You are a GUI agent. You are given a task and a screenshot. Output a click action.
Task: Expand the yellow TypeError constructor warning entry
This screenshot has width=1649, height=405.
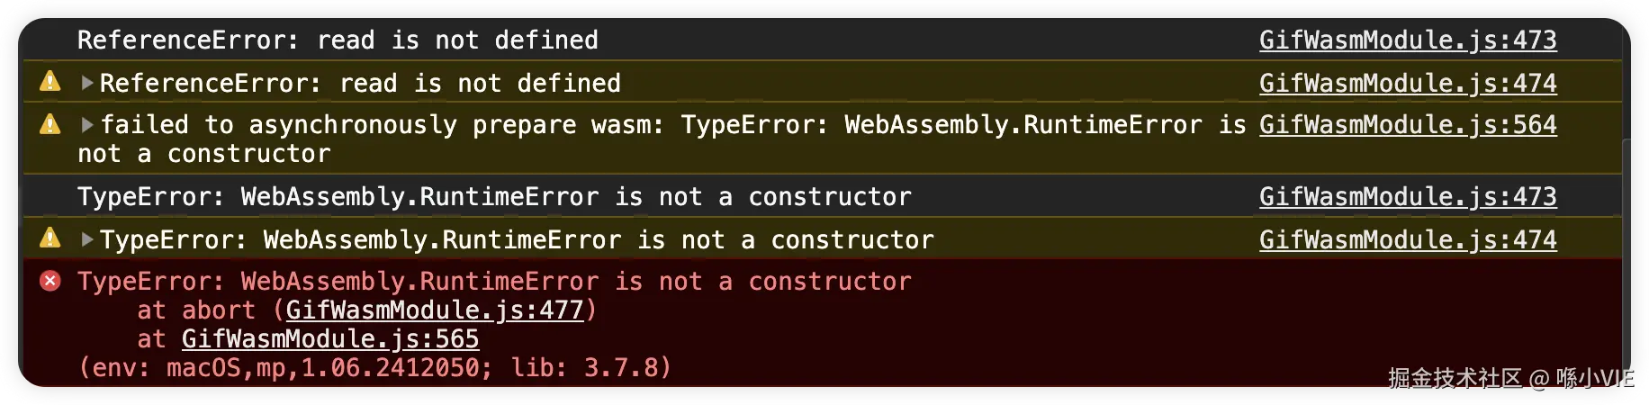point(87,239)
